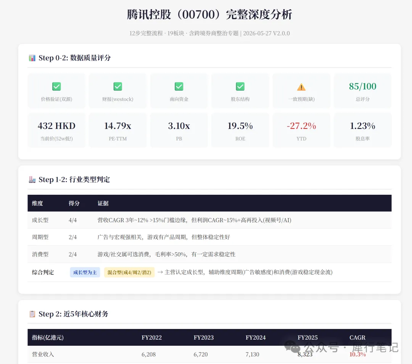This screenshot has height=364, width=412.
Task: Select the 混合型(成4/周2/消2) yellow tag
Action: click(x=129, y=273)
